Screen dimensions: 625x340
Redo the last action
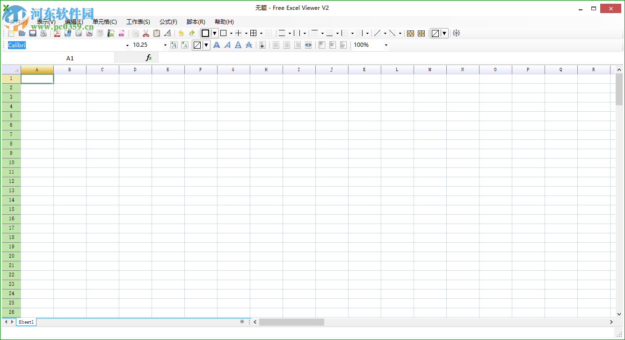click(192, 33)
